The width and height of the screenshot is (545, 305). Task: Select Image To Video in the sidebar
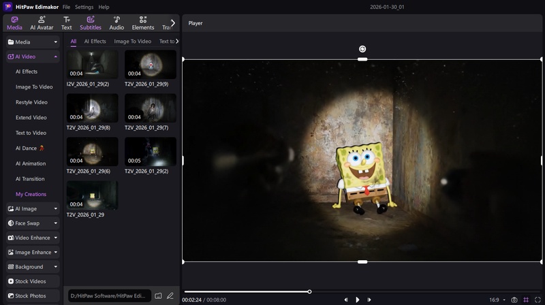34,87
